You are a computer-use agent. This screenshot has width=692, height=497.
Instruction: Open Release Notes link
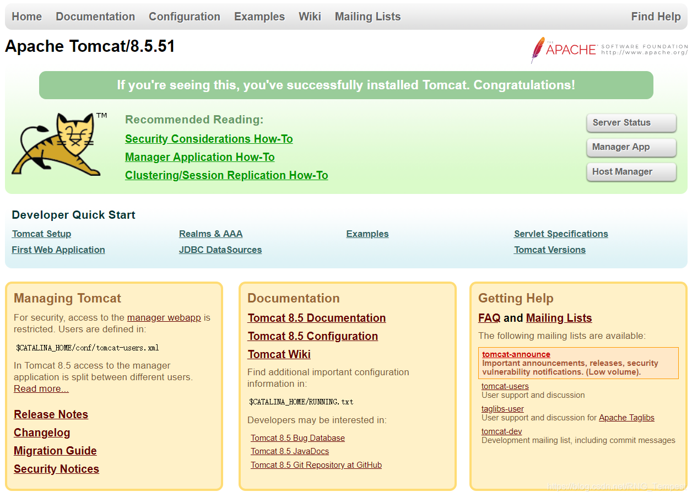click(x=51, y=414)
